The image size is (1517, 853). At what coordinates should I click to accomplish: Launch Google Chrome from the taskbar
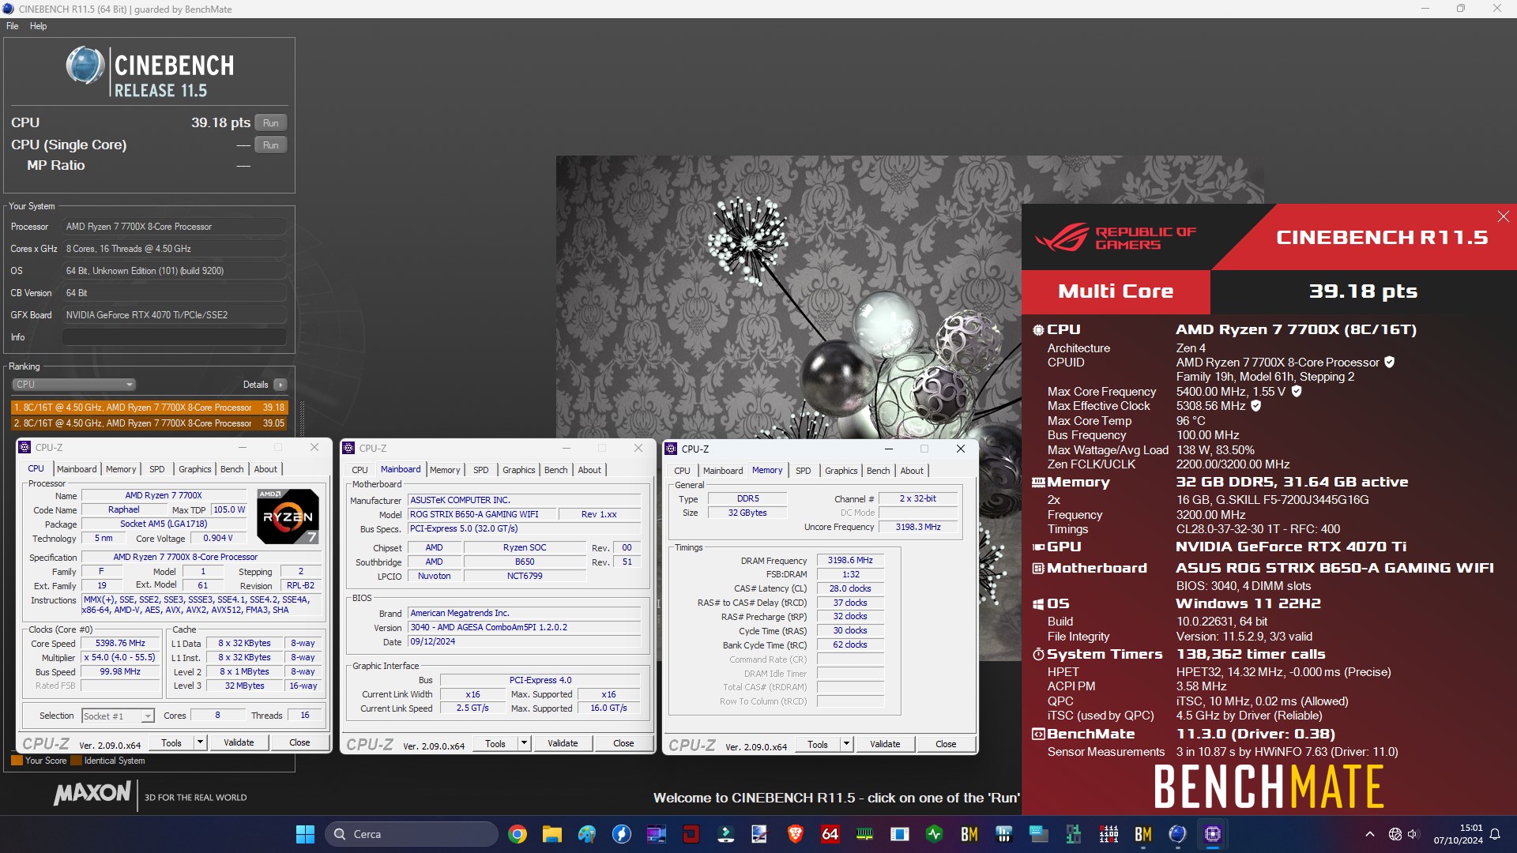click(x=518, y=834)
